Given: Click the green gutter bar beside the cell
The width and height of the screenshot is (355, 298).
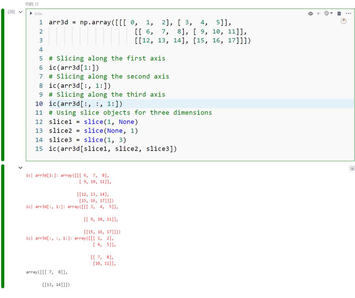Looking at the screenshot, I should pyautogui.click(x=3, y=82).
